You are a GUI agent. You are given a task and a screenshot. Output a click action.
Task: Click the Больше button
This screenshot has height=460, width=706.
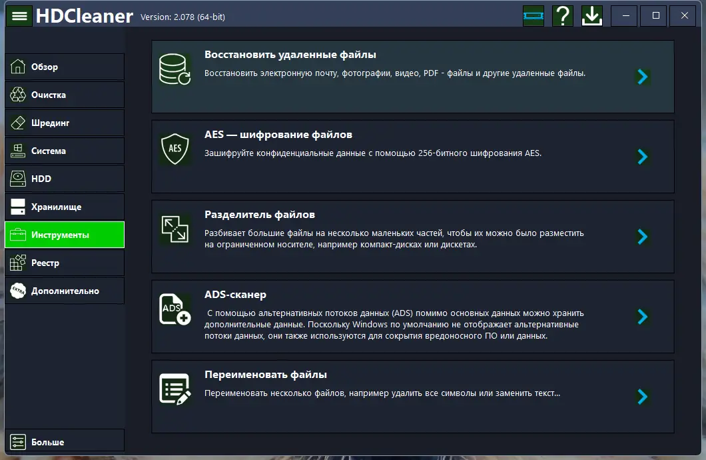click(65, 442)
